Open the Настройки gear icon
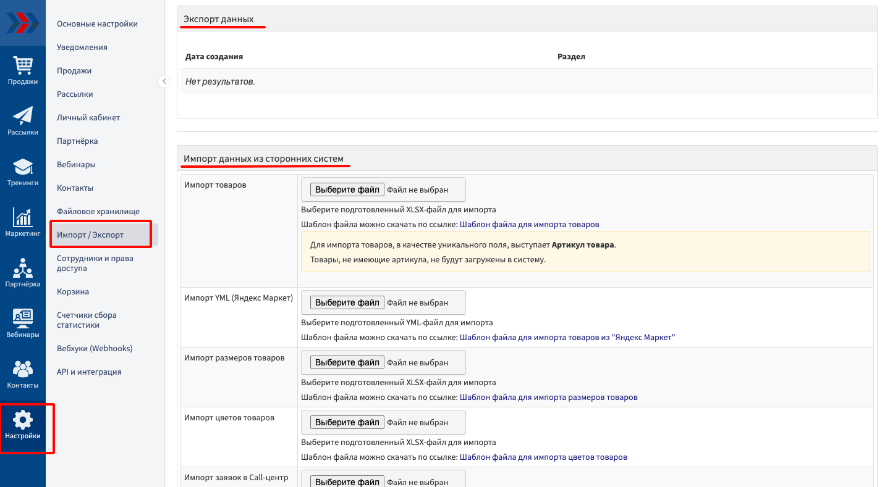This screenshot has width=890, height=487. point(23,420)
